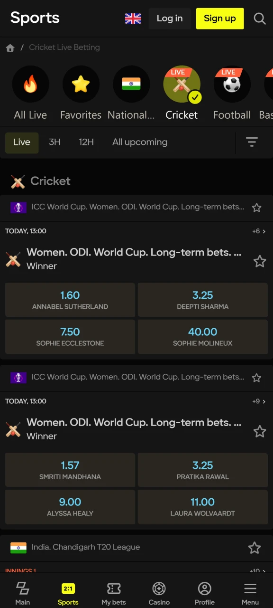
Task: Open the search function
Action: click(260, 19)
